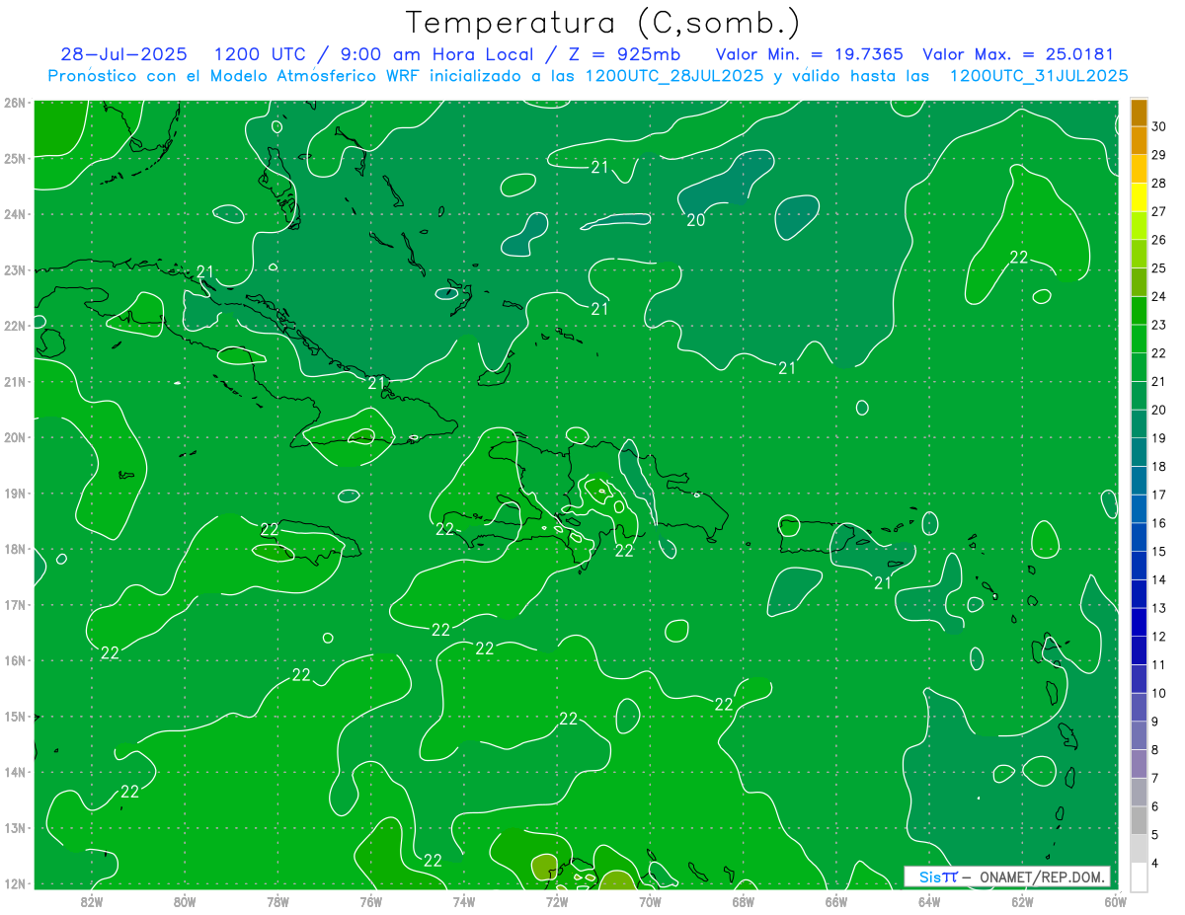This screenshot has width=1185, height=915.
Task: Click the '13N' latitude label
Action: click(15, 827)
